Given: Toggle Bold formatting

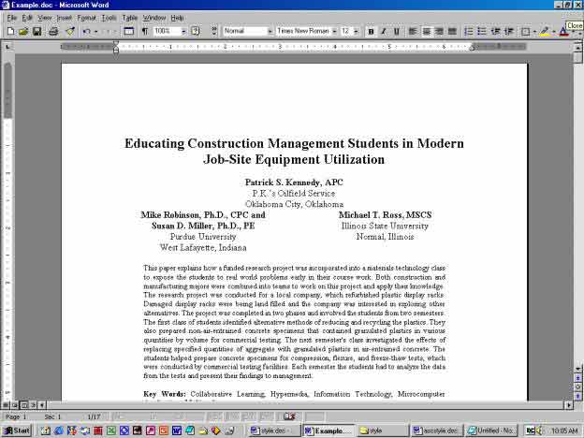Looking at the screenshot, I should 371,32.
